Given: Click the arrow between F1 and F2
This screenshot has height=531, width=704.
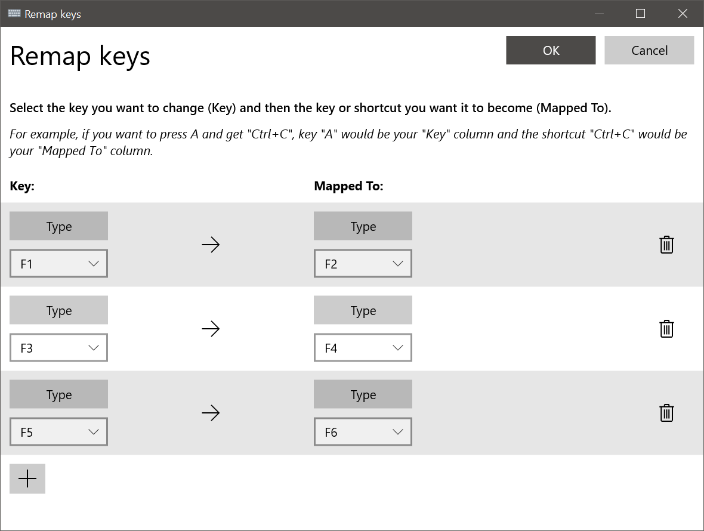Looking at the screenshot, I should [211, 245].
